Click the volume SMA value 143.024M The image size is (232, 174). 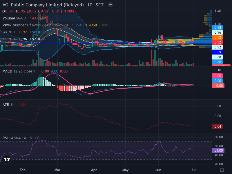coord(38,18)
